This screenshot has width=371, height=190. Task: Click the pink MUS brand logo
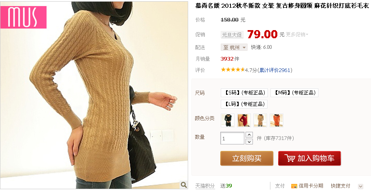[x=24, y=17]
